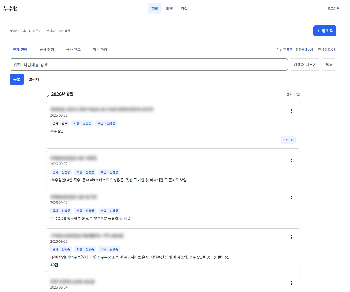The width and height of the screenshot is (350, 292).
Task: Click Notion sync status text
Action: pos(40,31)
